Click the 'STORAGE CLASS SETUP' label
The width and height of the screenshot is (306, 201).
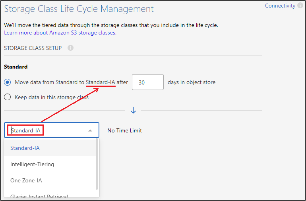pyautogui.click(x=33, y=48)
